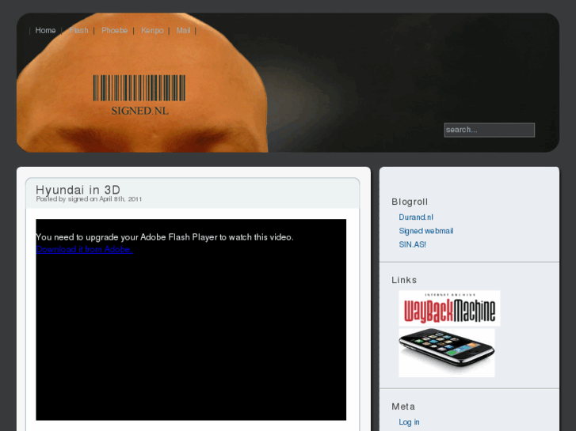Click the Wayback Machine logo image
This screenshot has height=431, width=576.
[x=450, y=308]
